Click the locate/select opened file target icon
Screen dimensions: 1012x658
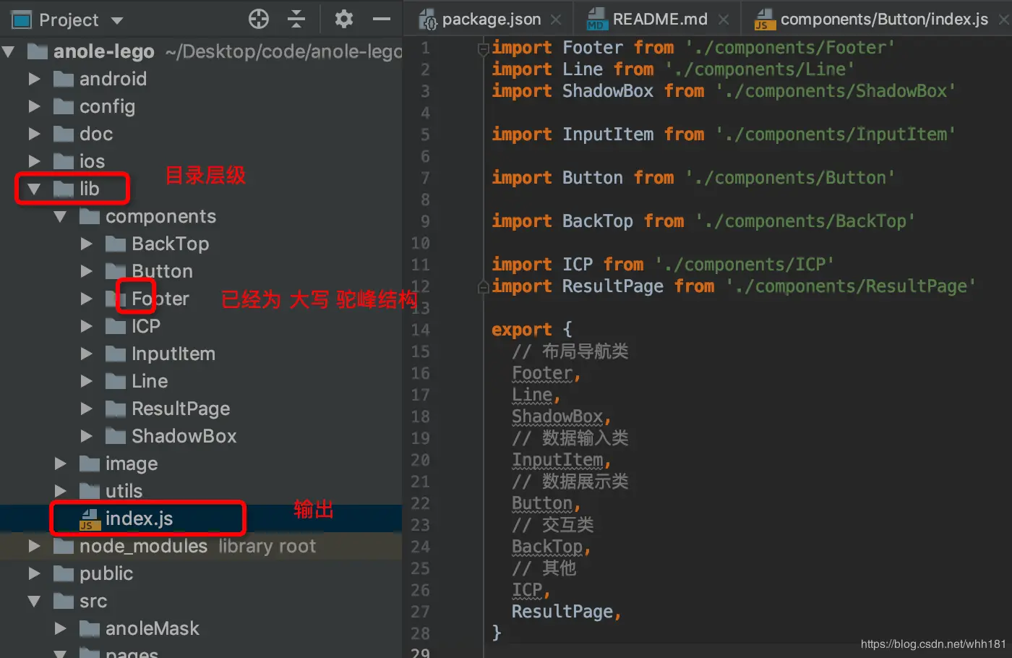pyautogui.click(x=258, y=20)
